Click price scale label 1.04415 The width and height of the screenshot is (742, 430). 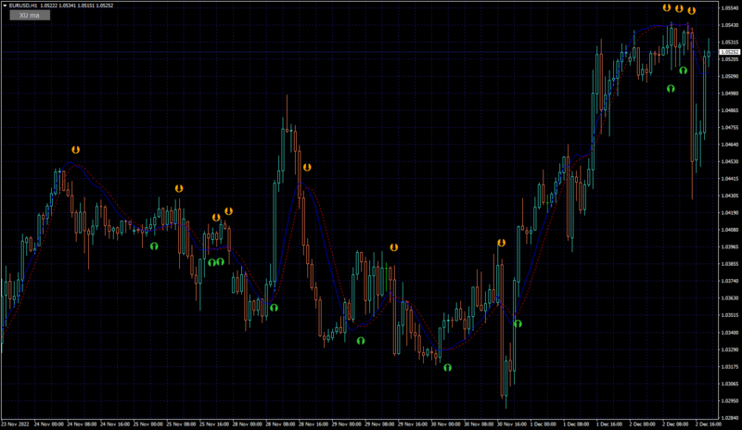(730, 178)
